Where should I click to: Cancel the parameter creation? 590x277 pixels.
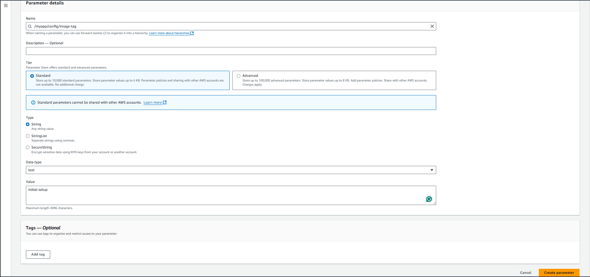(x=526, y=273)
